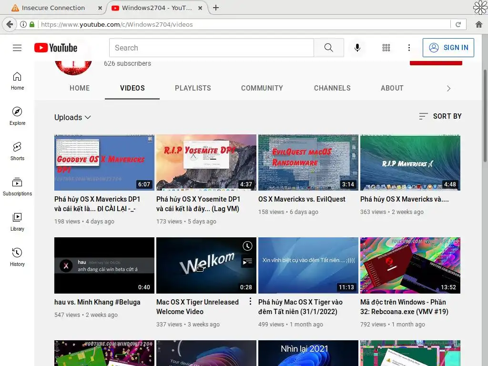This screenshot has width=488, height=366.
Task: Close the Insecure Connection tab
Action: pos(100,8)
